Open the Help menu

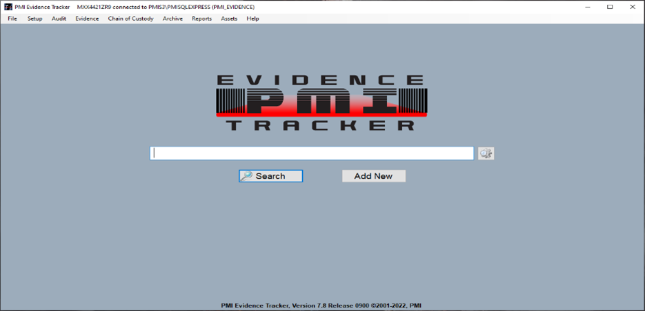[252, 19]
